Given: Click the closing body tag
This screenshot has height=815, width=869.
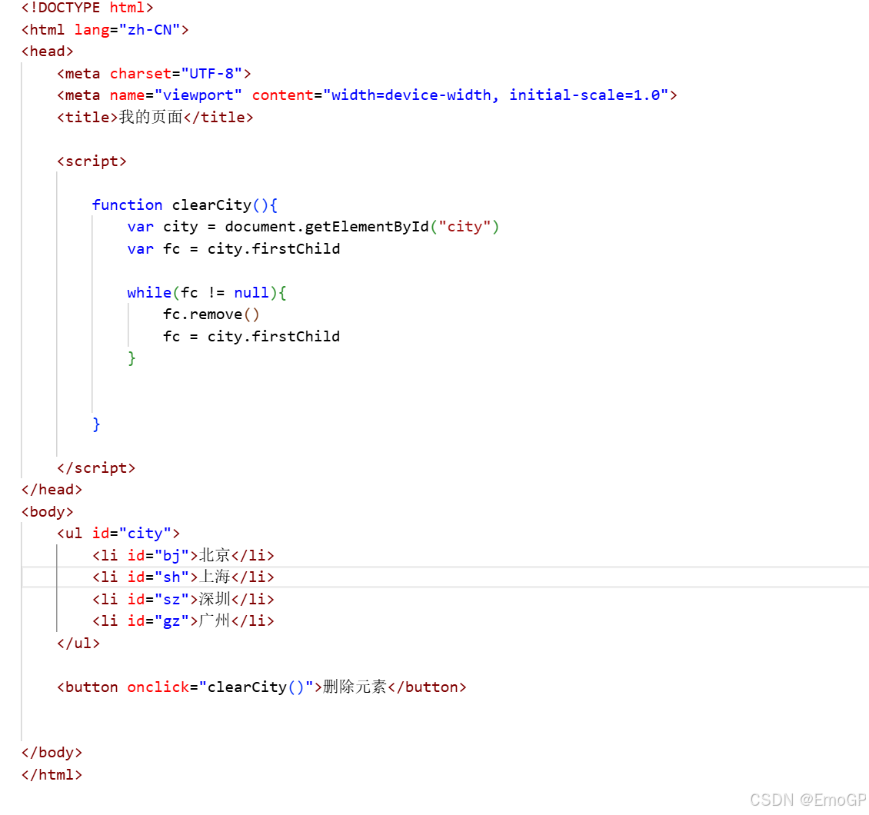Looking at the screenshot, I should coord(52,753).
